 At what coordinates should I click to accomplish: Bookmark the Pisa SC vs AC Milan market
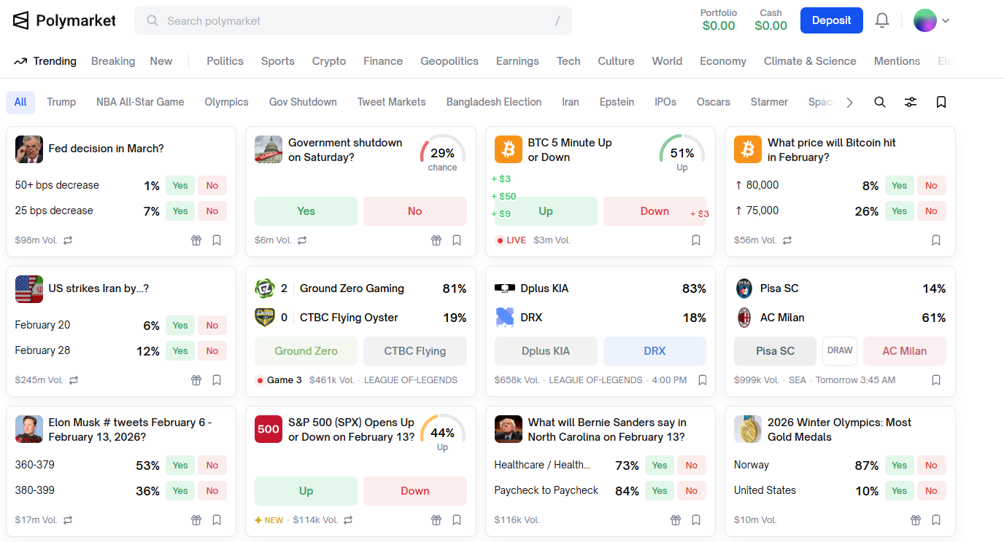pyautogui.click(x=936, y=380)
